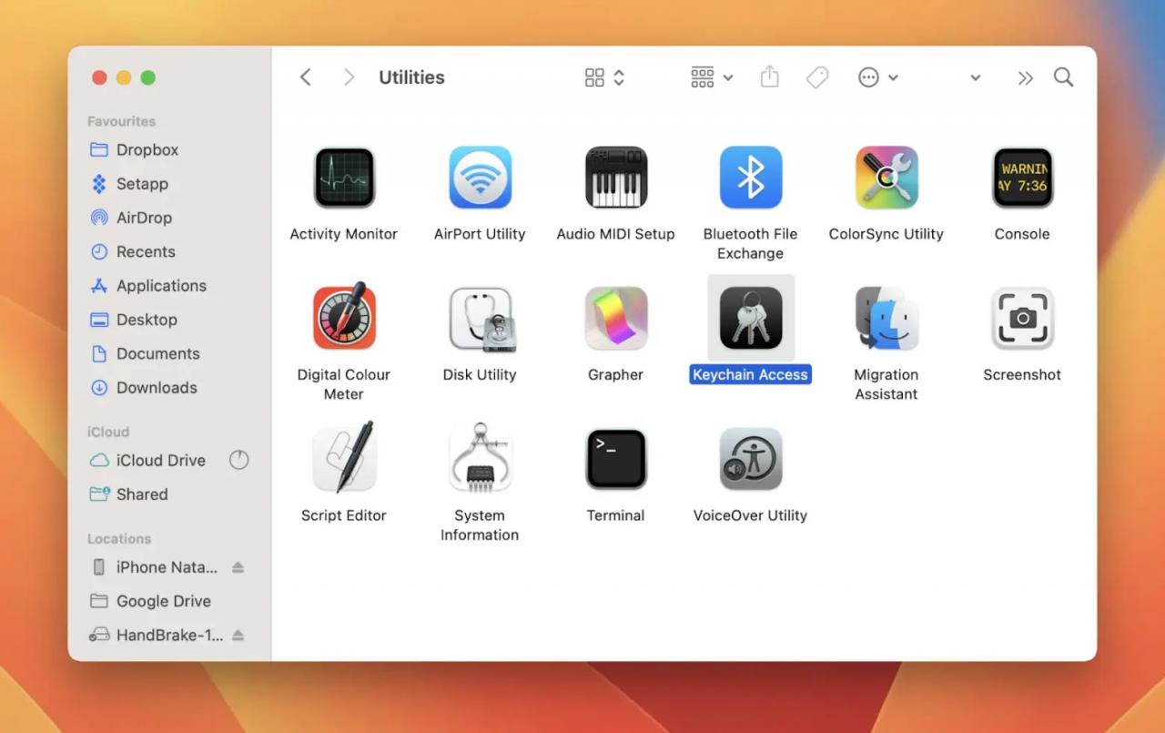
Task: Select the Screenshot app icon
Action: (1022, 318)
